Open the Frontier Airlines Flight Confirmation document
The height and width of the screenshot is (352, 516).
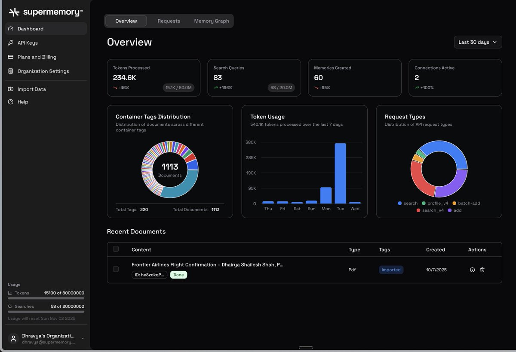[x=207, y=265]
